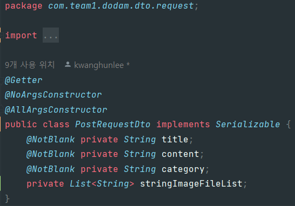Click the @NotBlank annotation on title line
Screen dimensions: 295x206
51,140
